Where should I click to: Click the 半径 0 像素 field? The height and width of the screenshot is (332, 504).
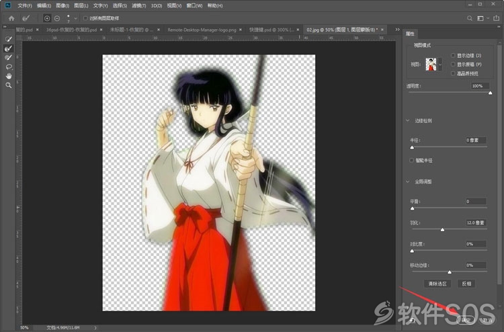[x=476, y=140]
